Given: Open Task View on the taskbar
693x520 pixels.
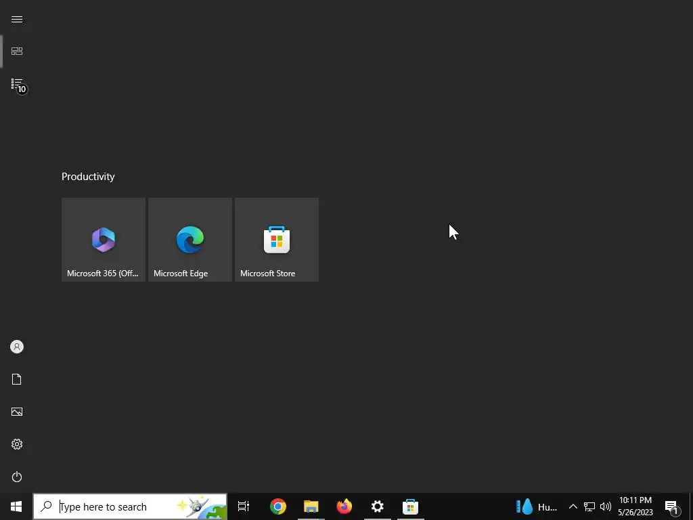Looking at the screenshot, I should (x=244, y=506).
